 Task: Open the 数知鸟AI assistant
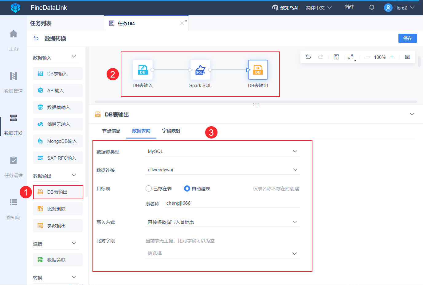(285, 8)
